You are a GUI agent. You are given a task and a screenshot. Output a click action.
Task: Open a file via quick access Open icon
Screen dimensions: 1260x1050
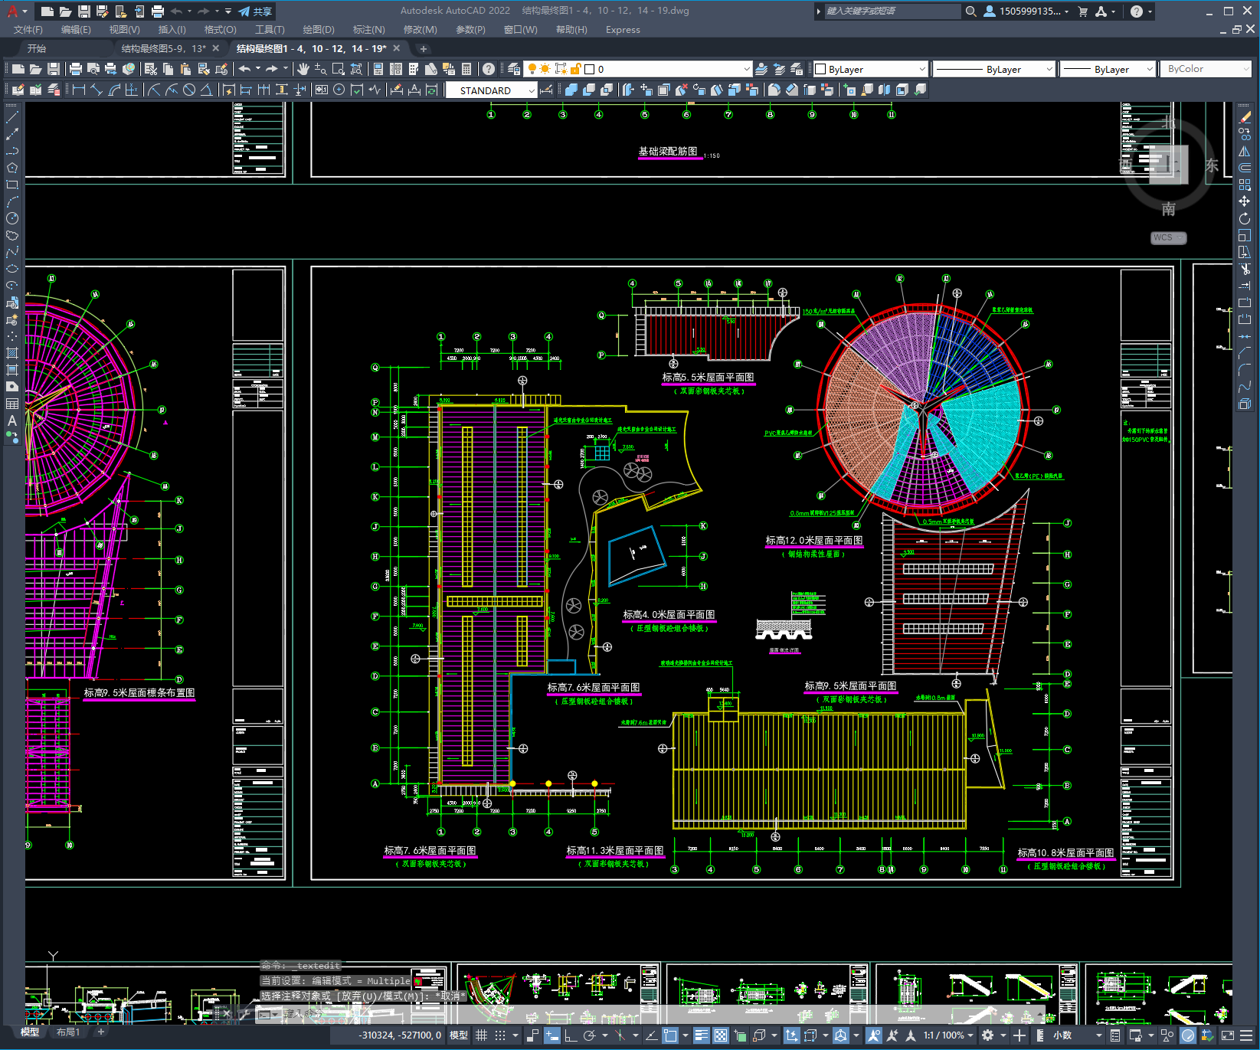pyautogui.click(x=66, y=11)
